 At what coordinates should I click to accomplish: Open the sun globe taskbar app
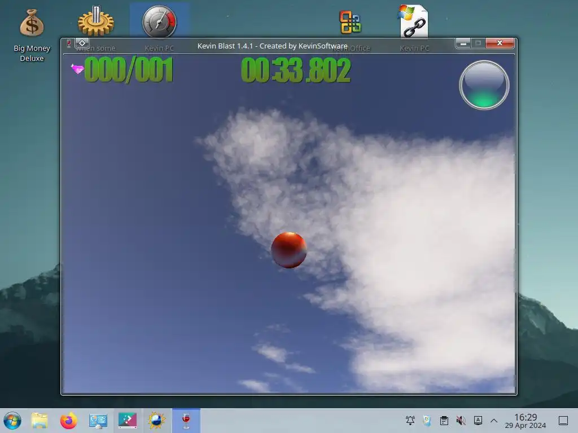tap(157, 421)
